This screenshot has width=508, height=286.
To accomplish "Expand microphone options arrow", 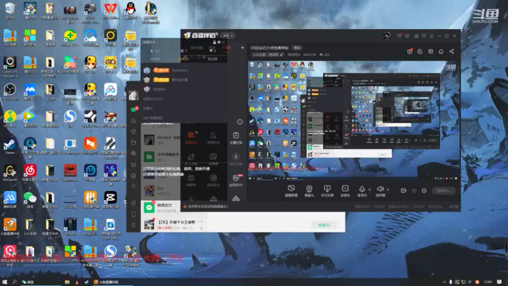I will point(370,189).
